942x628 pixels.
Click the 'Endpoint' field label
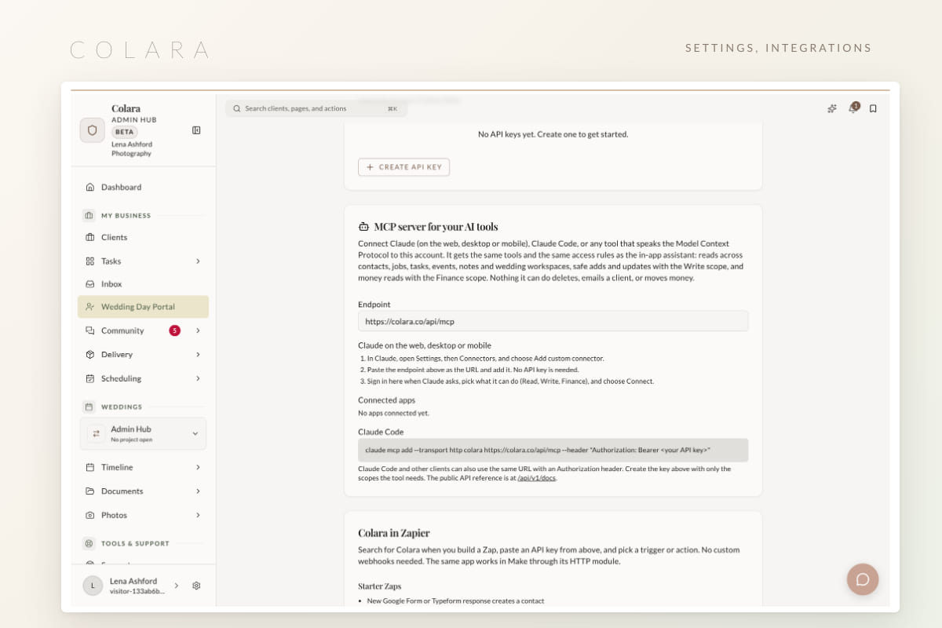(x=374, y=304)
